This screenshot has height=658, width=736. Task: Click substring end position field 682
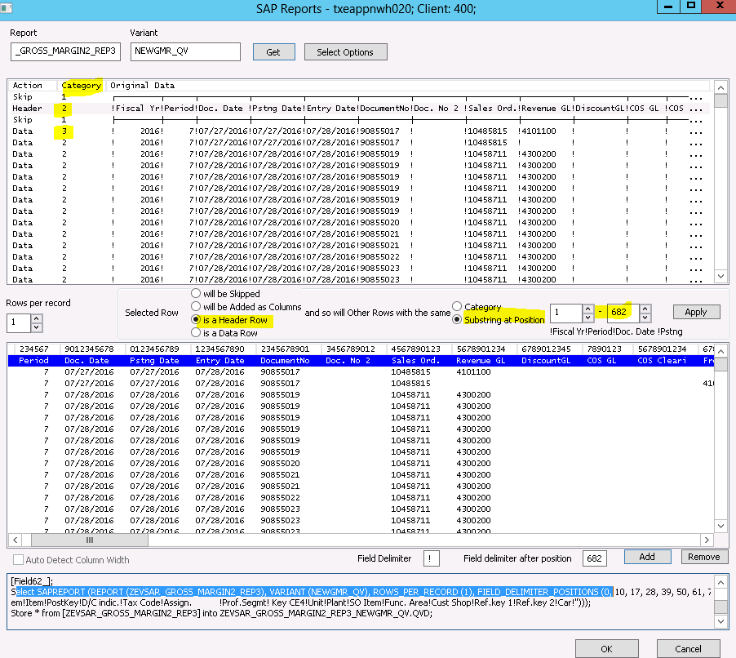point(623,313)
